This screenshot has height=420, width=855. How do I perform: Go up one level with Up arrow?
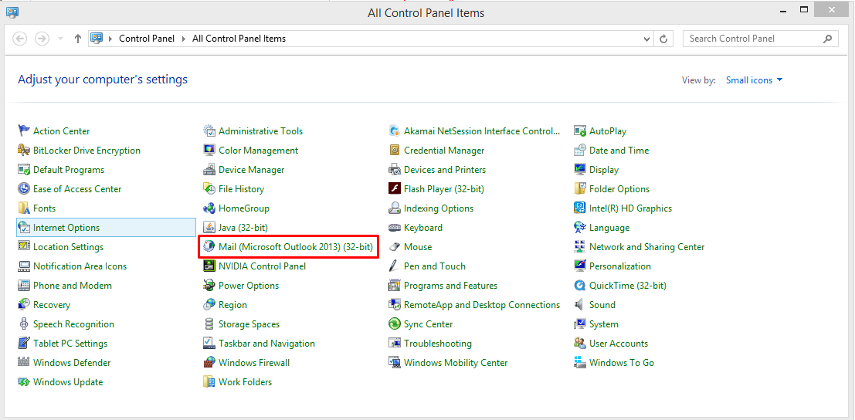[x=78, y=39]
